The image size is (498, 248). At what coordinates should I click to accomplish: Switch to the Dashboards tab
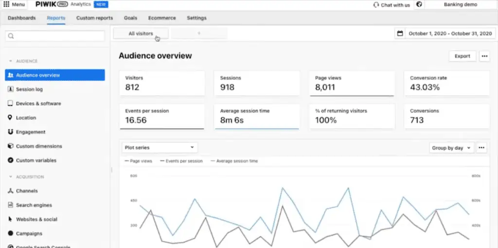click(x=21, y=18)
